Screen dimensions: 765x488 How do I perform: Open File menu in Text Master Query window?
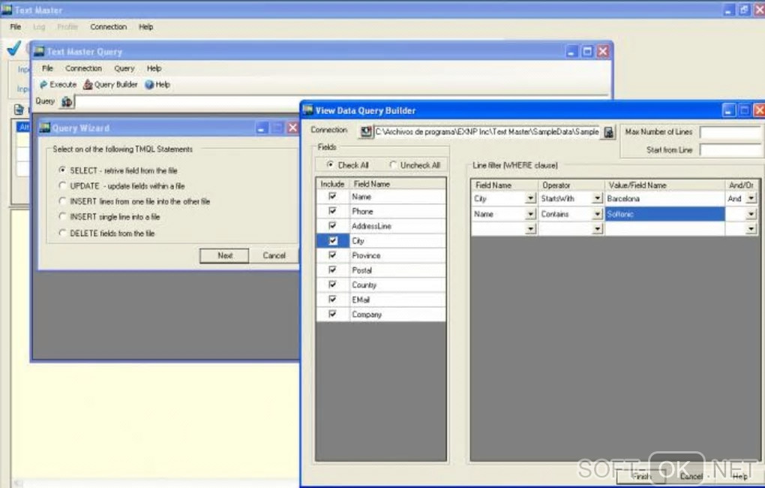point(47,68)
